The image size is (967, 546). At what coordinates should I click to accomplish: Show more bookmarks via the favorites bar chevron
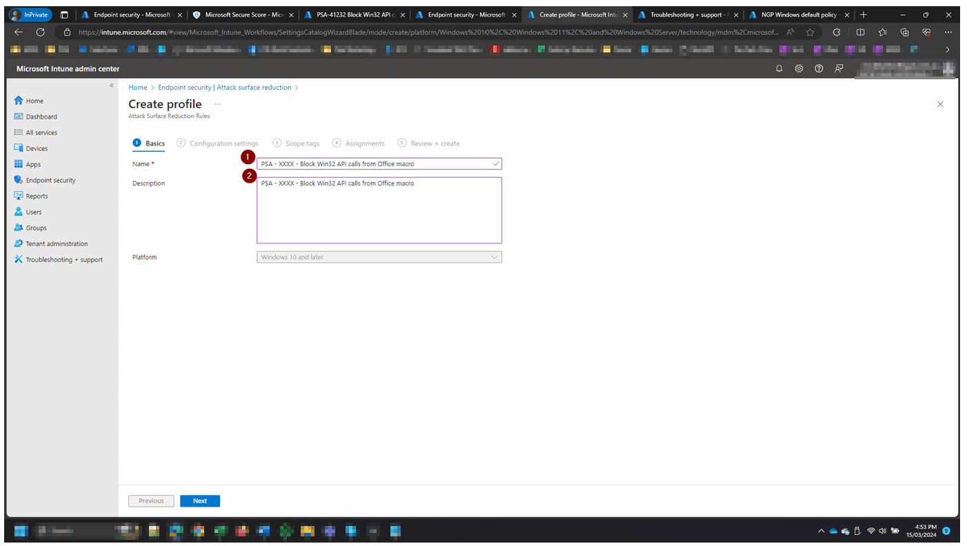point(948,49)
